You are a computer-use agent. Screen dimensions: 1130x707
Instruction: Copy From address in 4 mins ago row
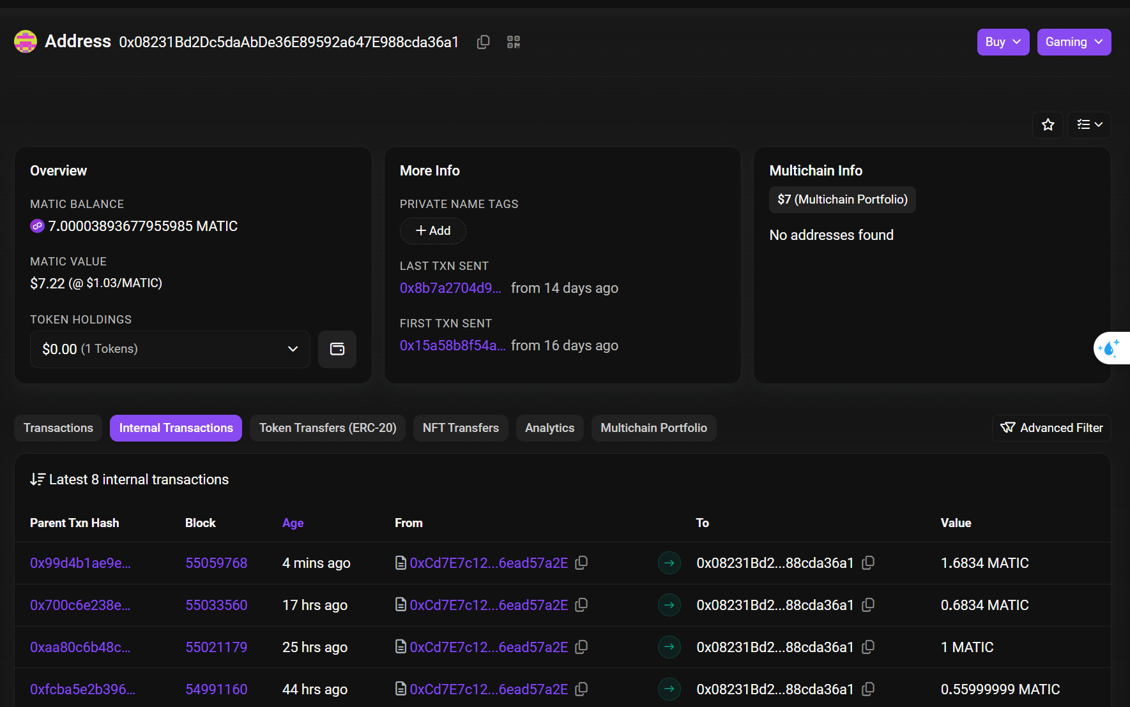click(x=581, y=563)
